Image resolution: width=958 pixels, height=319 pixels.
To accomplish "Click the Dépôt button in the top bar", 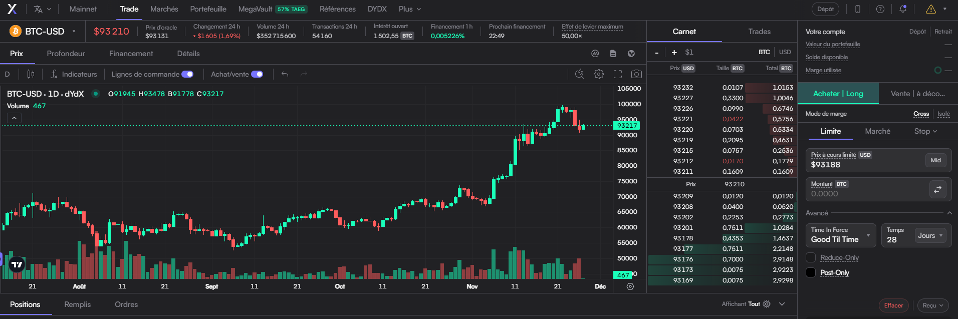I will (x=825, y=9).
